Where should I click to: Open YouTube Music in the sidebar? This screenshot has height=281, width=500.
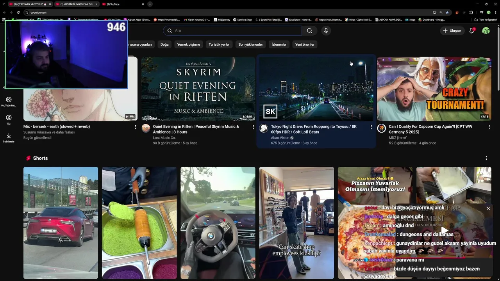click(9, 102)
